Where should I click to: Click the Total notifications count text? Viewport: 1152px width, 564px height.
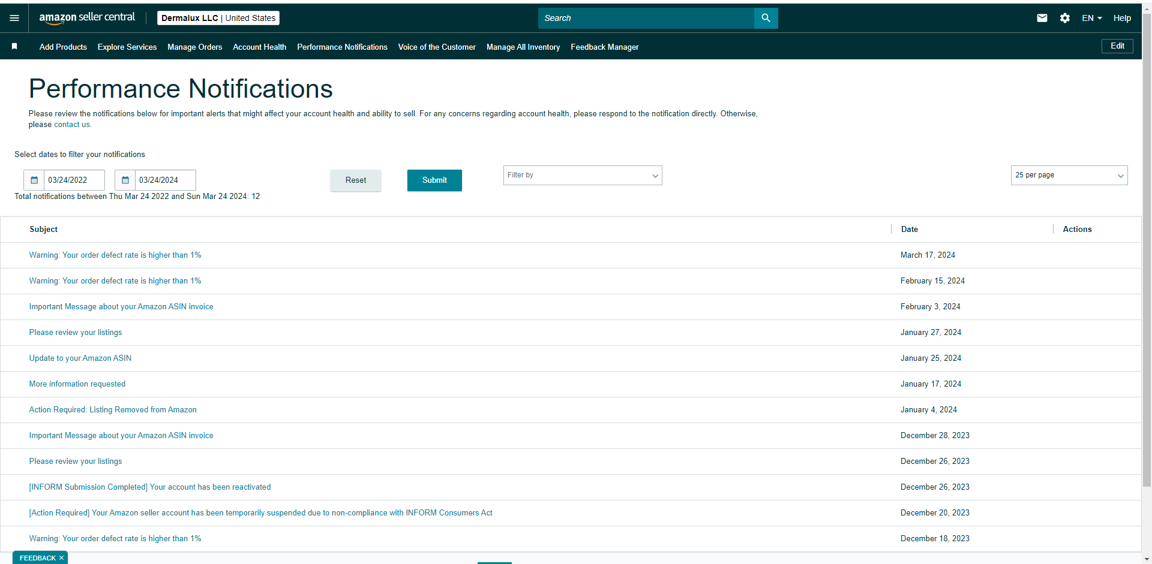click(x=137, y=197)
